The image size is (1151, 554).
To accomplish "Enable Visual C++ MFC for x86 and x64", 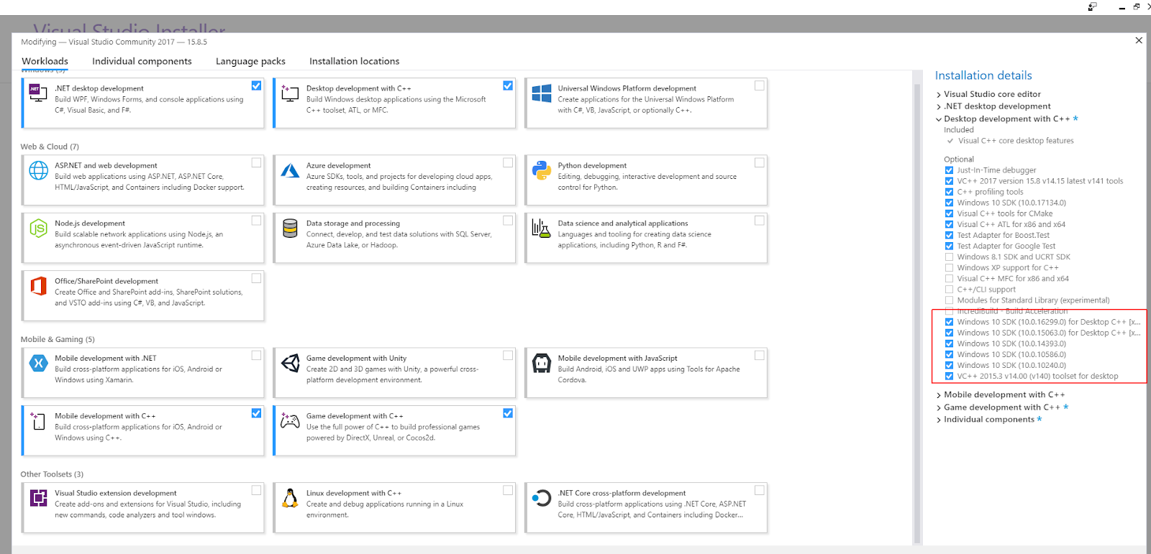I will pyautogui.click(x=949, y=279).
